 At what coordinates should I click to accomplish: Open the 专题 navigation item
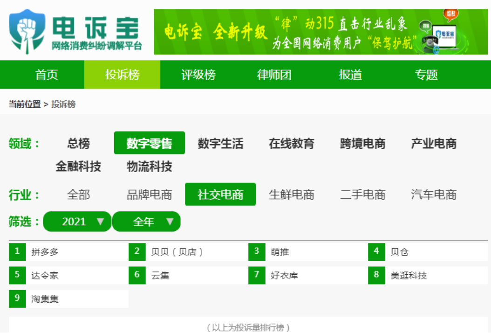426,75
